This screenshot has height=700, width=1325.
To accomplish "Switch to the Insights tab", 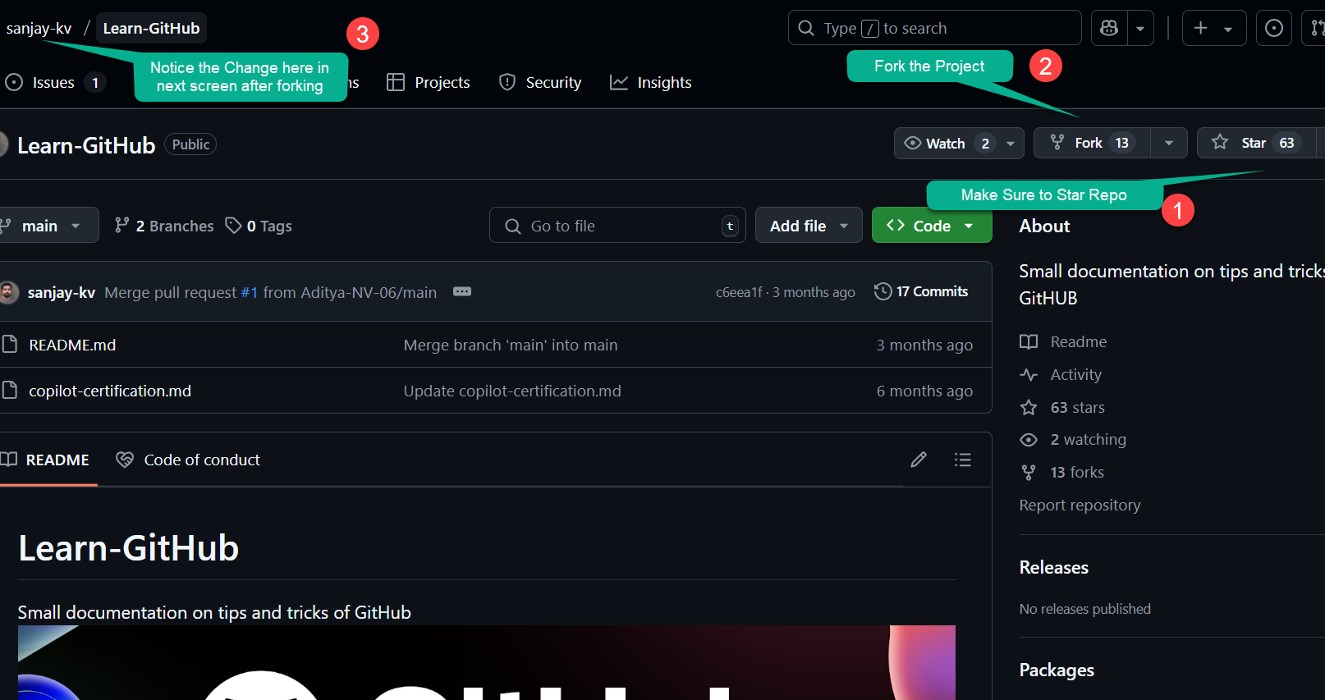I will click(x=651, y=83).
